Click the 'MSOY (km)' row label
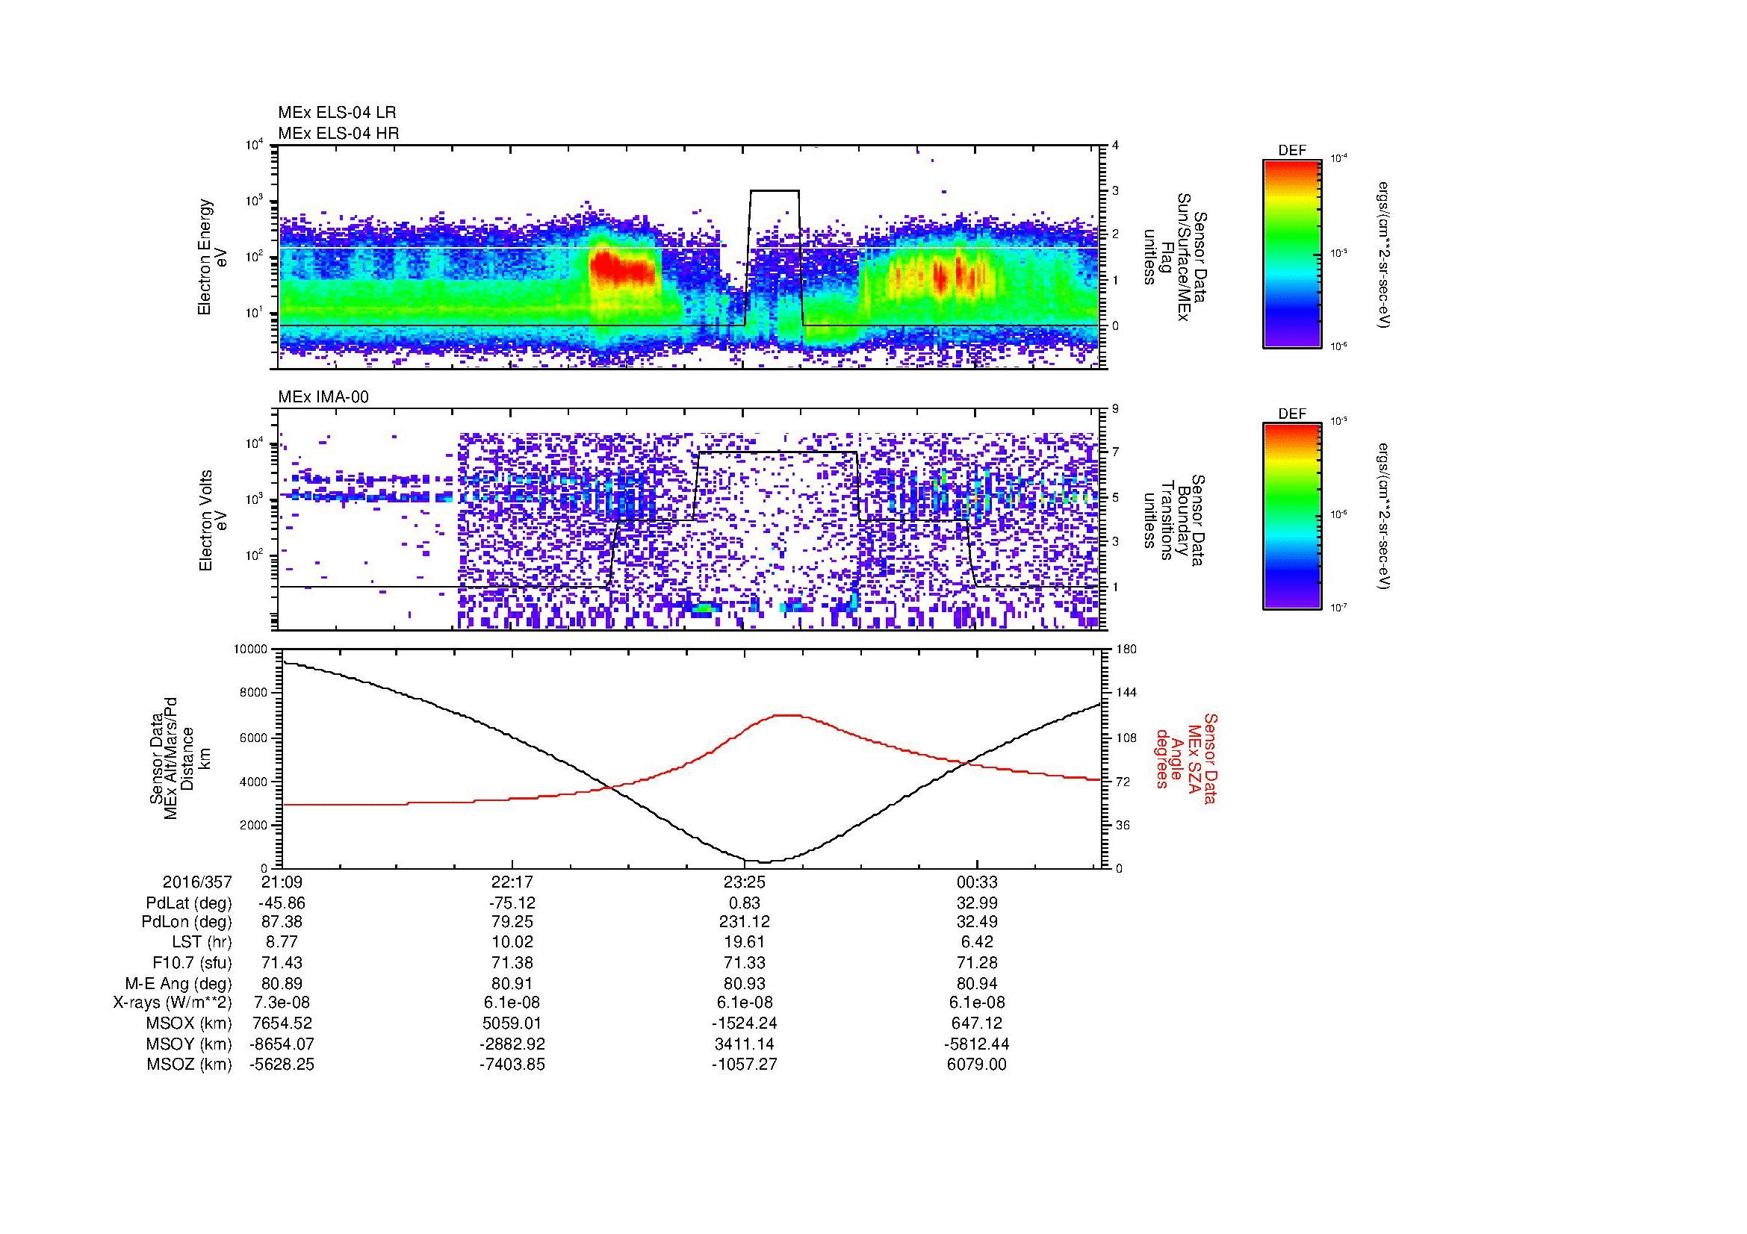The height and width of the screenshot is (1234, 1747). tap(190, 1044)
